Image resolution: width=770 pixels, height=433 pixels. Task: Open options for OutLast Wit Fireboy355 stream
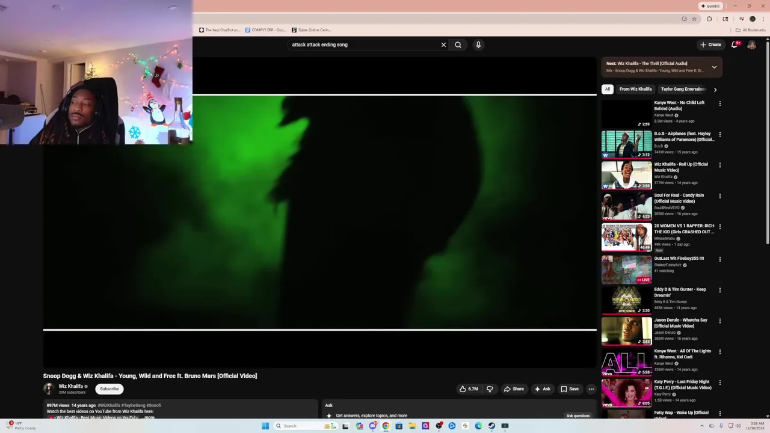pyautogui.click(x=719, y=259)
